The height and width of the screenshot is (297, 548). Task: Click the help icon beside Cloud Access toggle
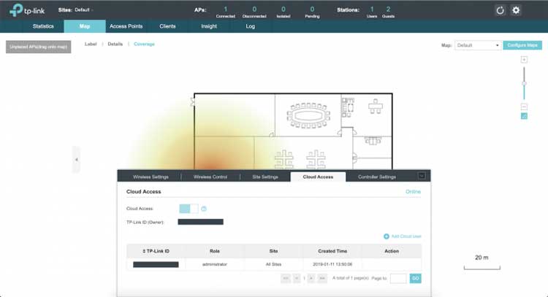[x=204, y=209]
